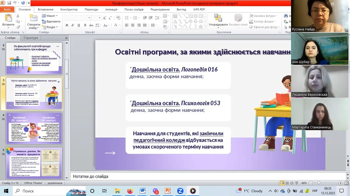
Task: Toggle italic text formatting (К)
Action: click(73, 25)
